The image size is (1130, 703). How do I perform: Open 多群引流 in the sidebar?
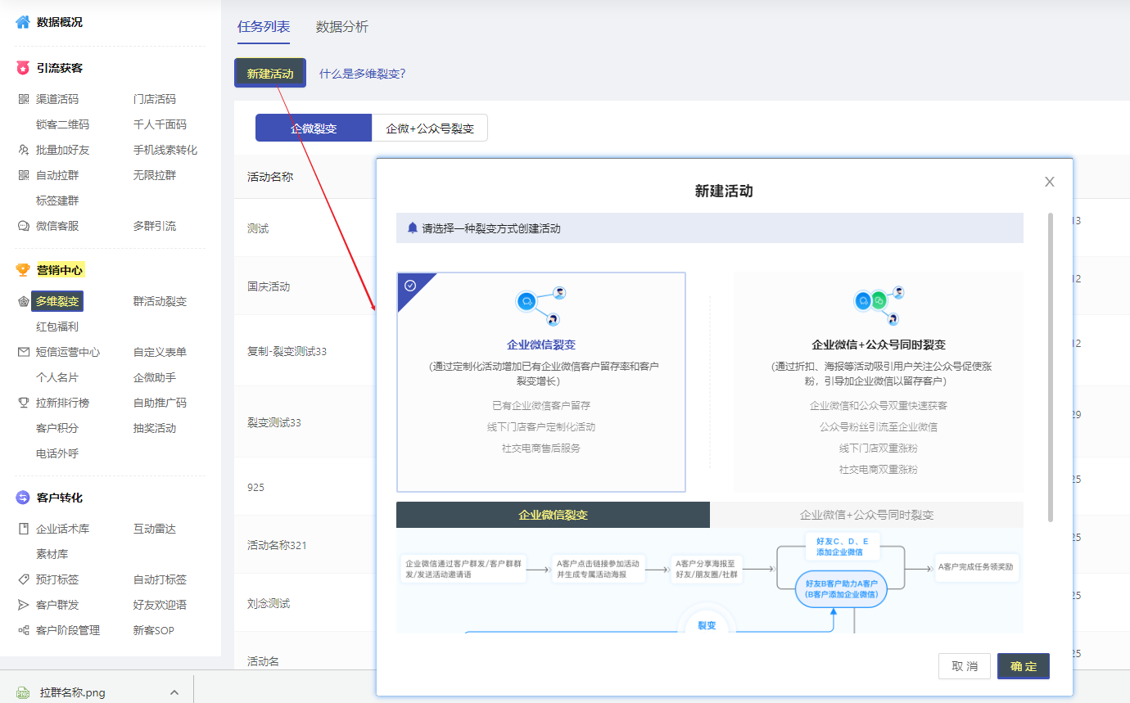(155, 226)
